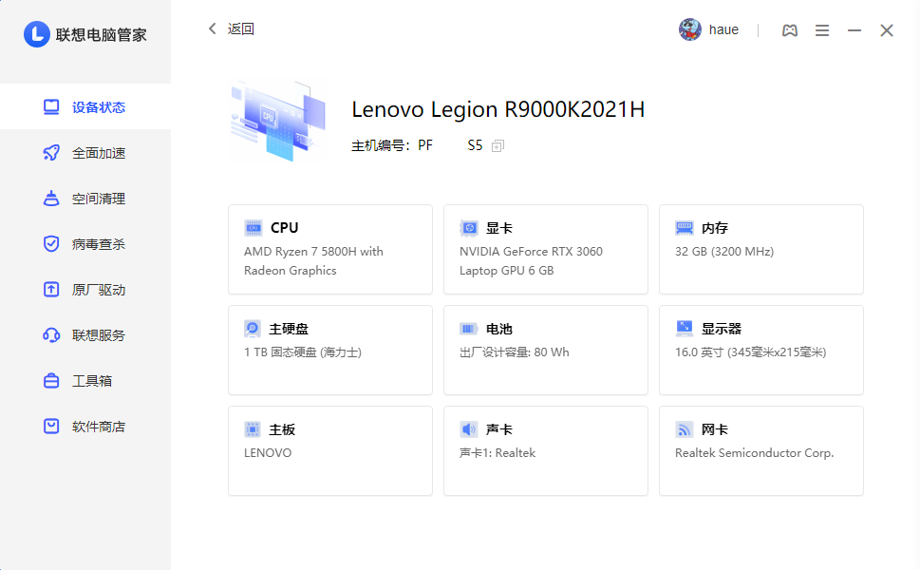
Task: Click the 网卡 network signal icon
Action: point(685,429)
